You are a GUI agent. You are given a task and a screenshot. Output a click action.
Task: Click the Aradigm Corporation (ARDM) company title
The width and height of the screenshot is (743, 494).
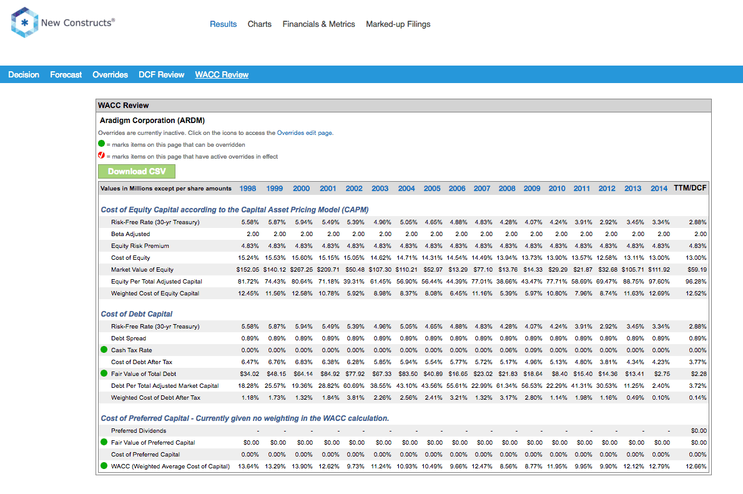(152, 121)
